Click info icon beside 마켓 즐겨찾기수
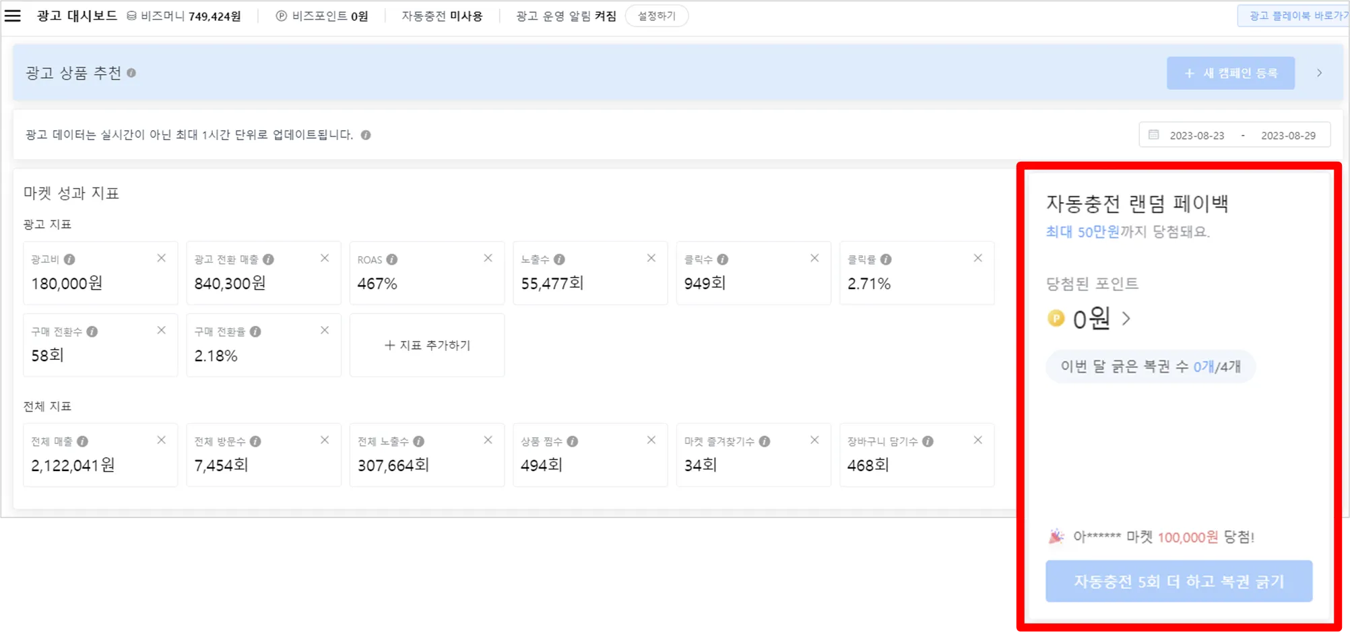1350x632 pixels. click(765, 441)
